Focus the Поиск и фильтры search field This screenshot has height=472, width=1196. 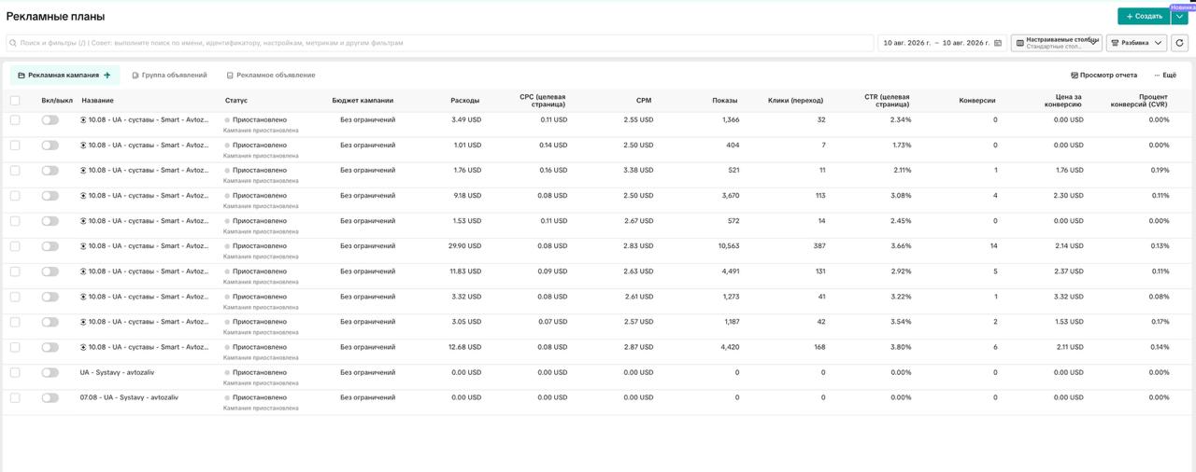(439, 43)
